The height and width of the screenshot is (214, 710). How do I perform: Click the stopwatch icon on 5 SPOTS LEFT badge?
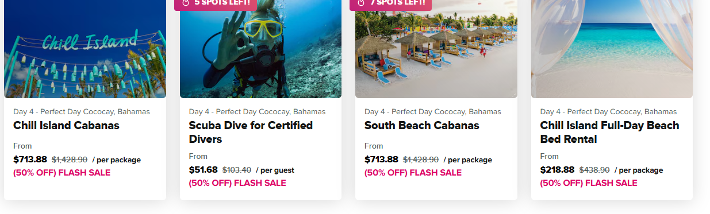click(186, 2)
